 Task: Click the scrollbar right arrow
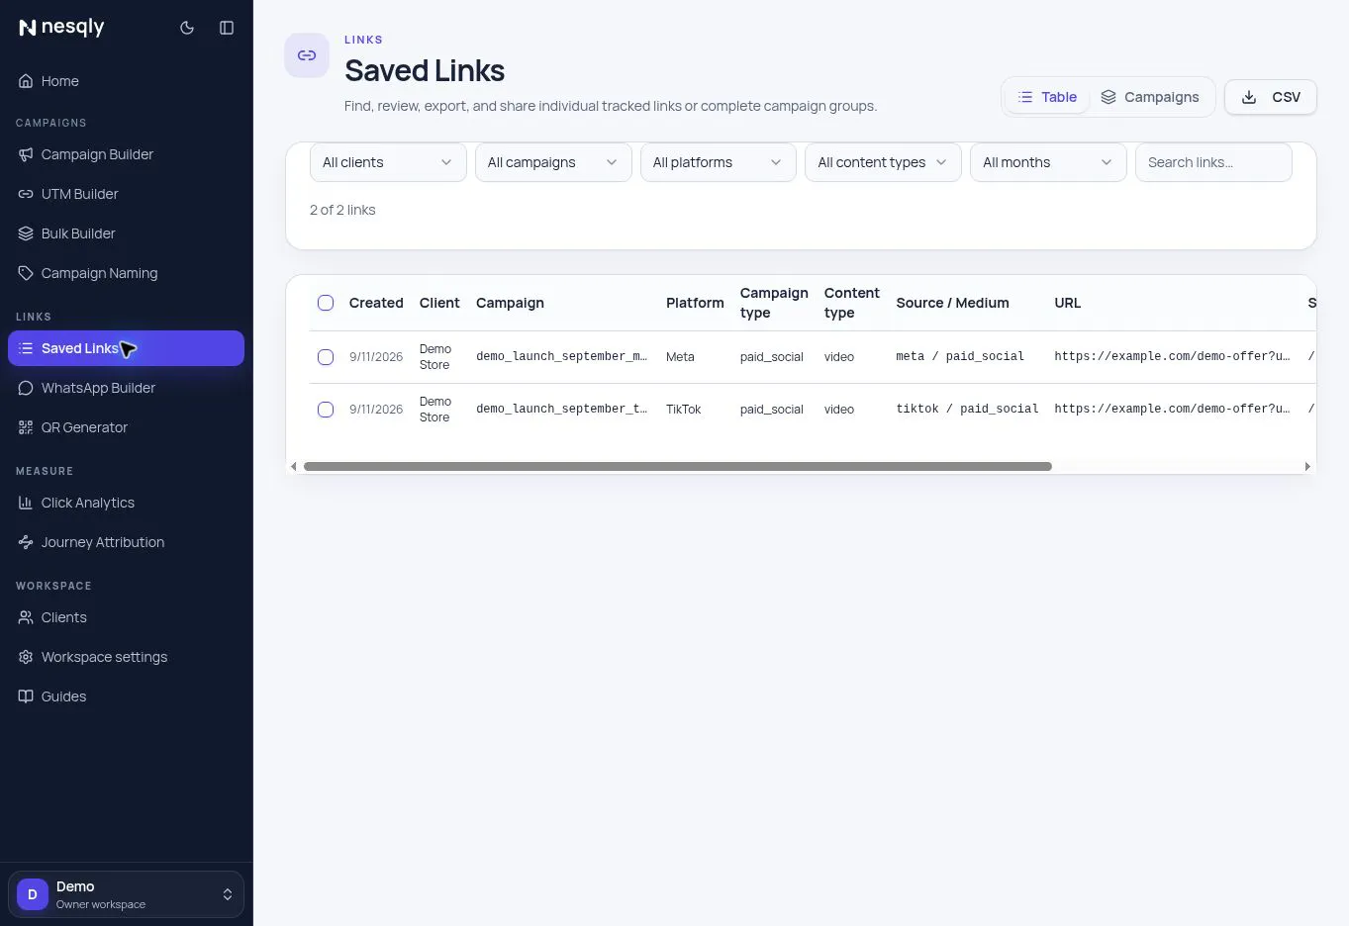coord(1307,466)
